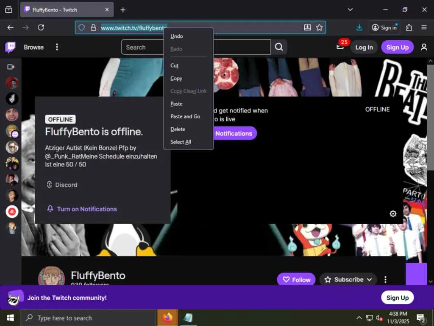Choose Paste and Go from the context menu
Image resolution: width=434 pixels, height=326 pixels.
click(x=189, y=116)
